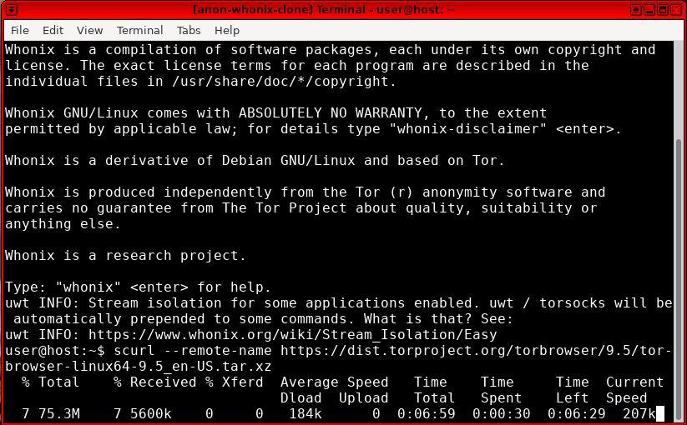The width and height of the screenshot is (687, 425).
Task: Open the window menu in the title bar
Action: point(9,9)
